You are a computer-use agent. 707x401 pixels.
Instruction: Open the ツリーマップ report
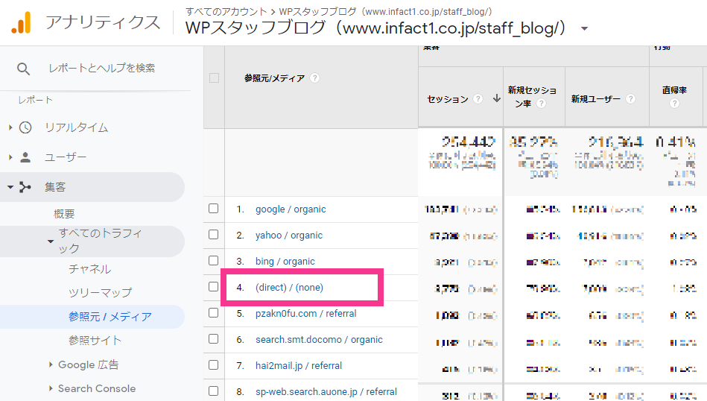pos(100,292)
